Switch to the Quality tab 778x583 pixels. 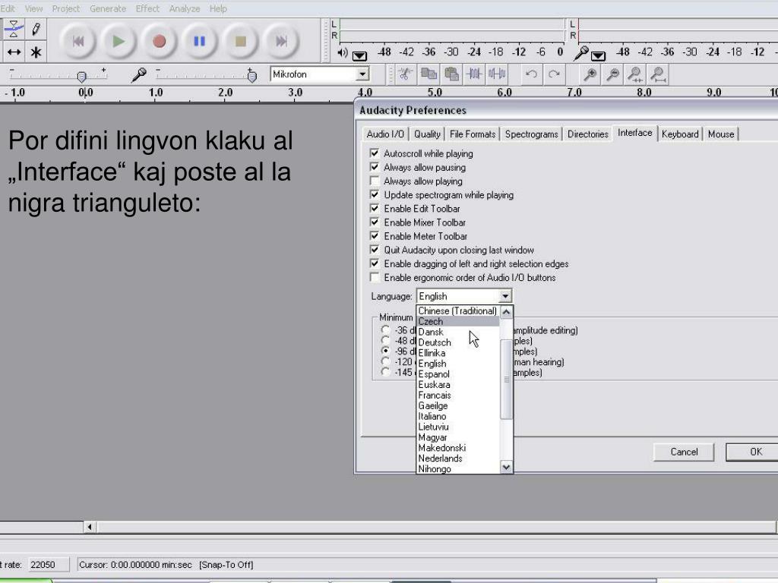[x=427, y=134]
